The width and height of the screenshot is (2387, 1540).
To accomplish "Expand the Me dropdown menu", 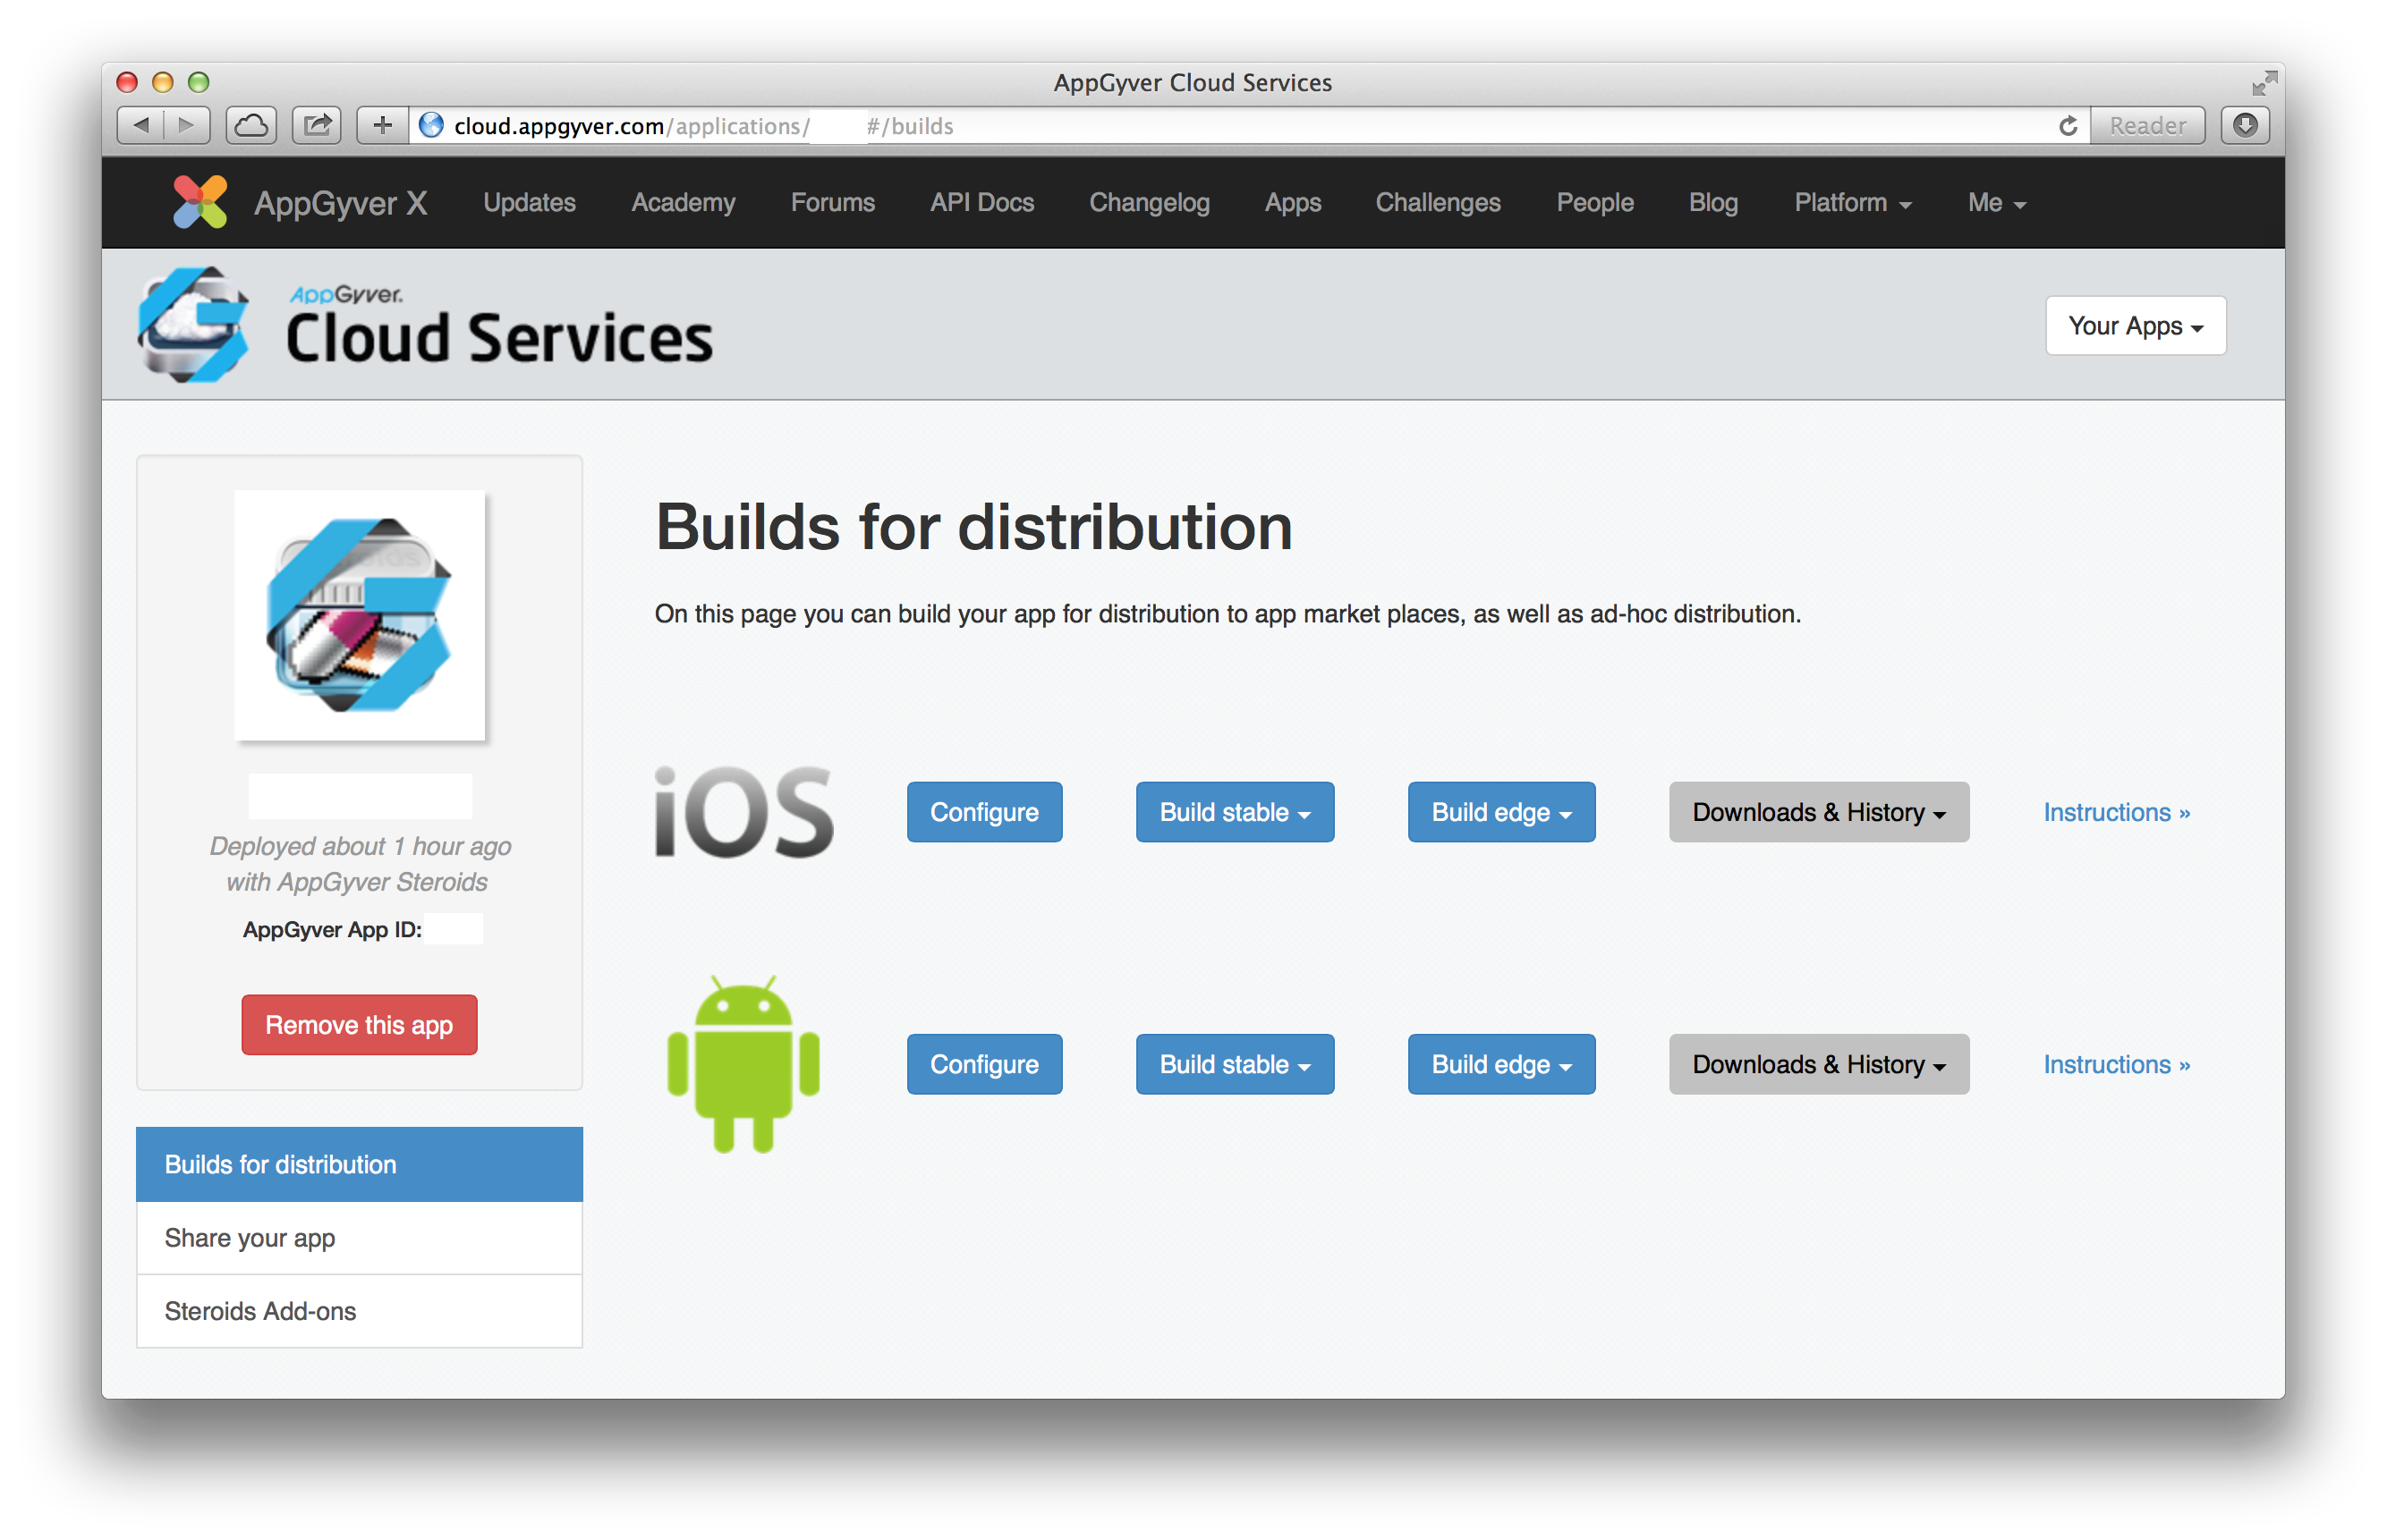I will (1997, 202).
